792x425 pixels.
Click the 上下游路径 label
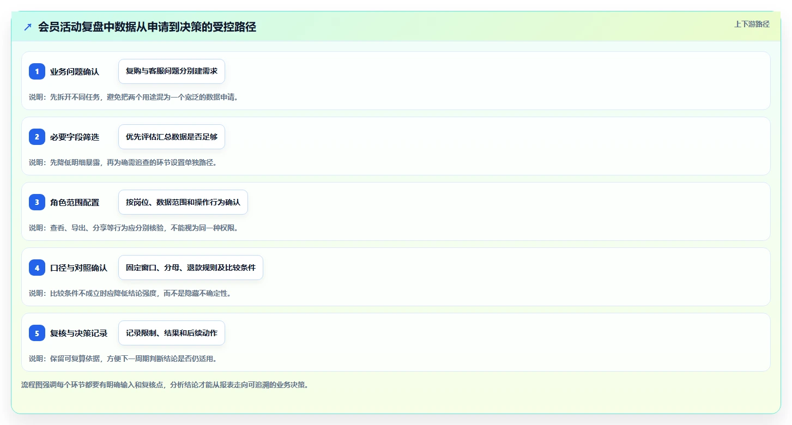point(752,24)
